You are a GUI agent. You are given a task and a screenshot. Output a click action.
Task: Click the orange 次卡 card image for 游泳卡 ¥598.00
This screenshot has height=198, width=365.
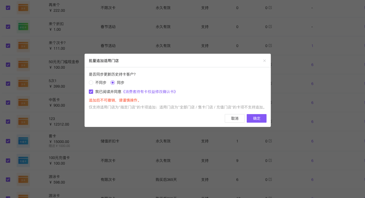[x=23, y=180]
